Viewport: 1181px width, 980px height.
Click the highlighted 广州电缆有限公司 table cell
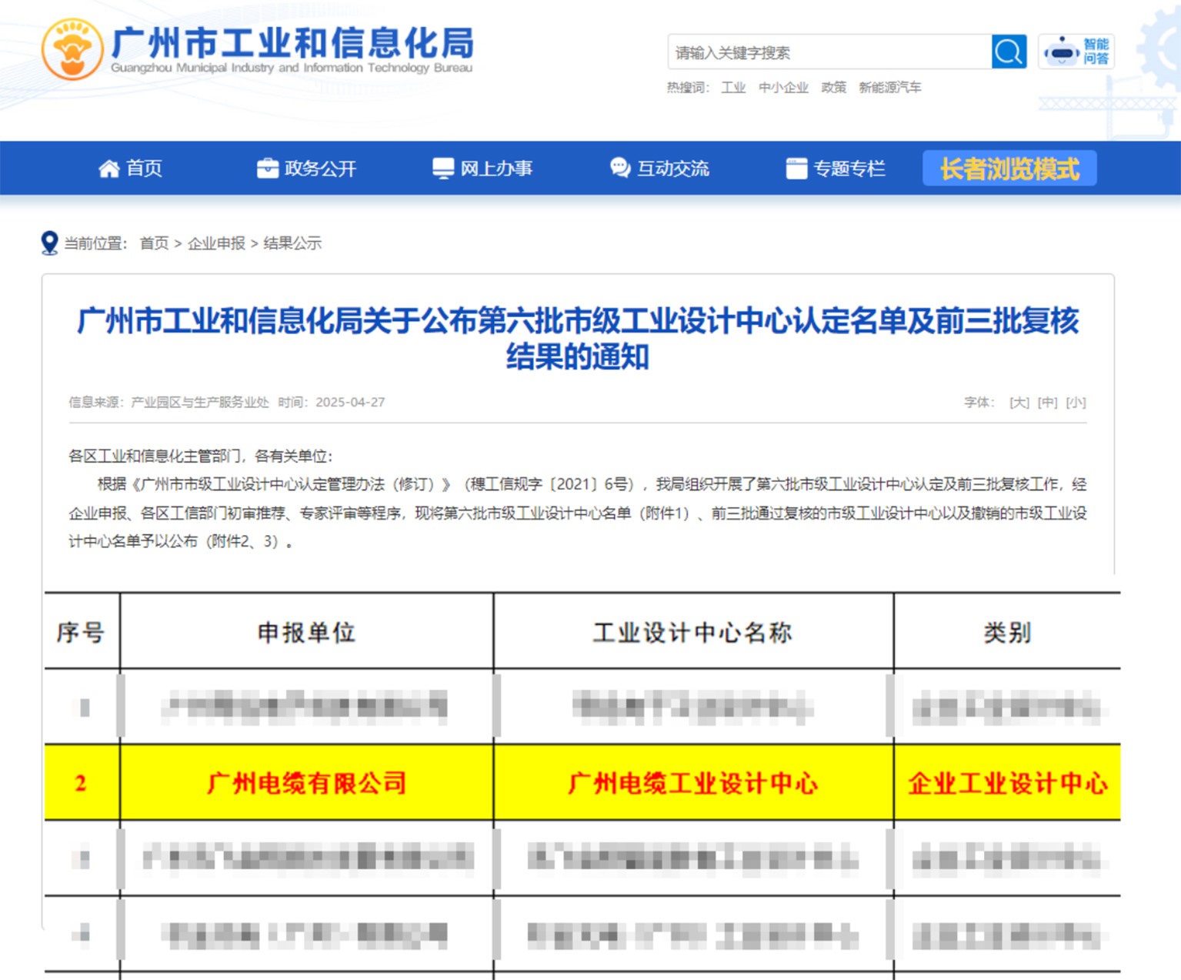click(x=306, y=783)
